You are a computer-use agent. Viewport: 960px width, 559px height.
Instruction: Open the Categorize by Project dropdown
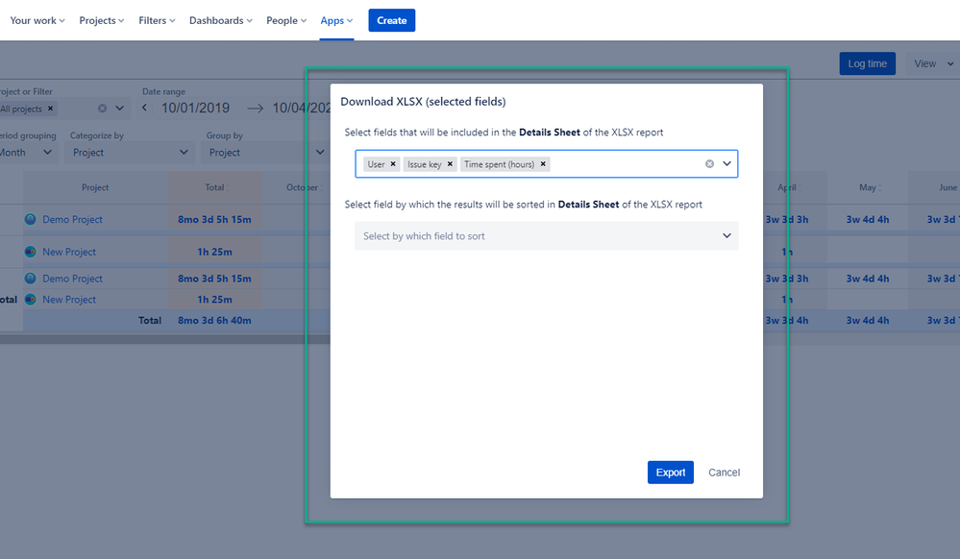pyautogui.click(x=130, y=153)
